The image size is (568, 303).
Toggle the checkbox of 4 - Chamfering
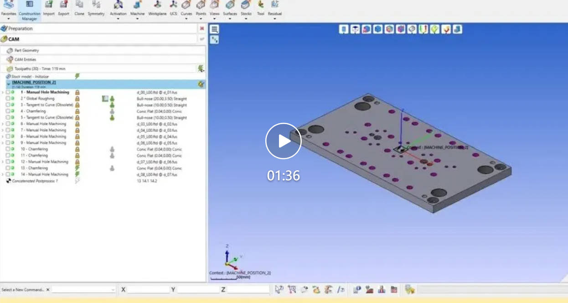click(x=8, y=111)
